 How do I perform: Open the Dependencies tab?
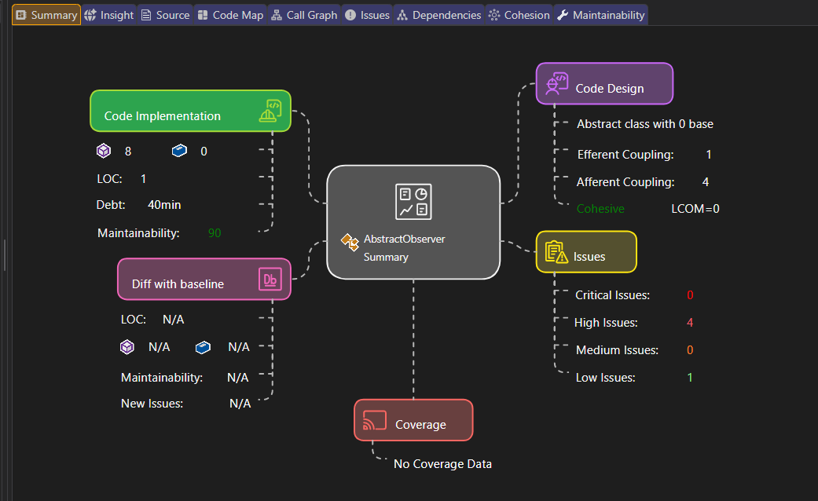pyautogui.click(x=438, y=13)
